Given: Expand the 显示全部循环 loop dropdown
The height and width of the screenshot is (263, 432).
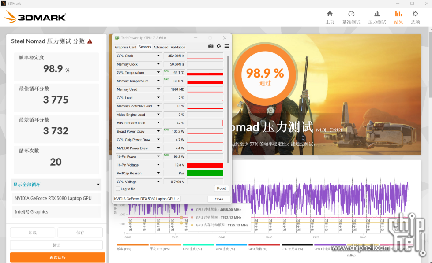Looking at the screenshot, I should 56,185.
